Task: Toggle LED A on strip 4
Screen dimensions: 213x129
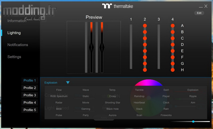Action: pos(173,26)
